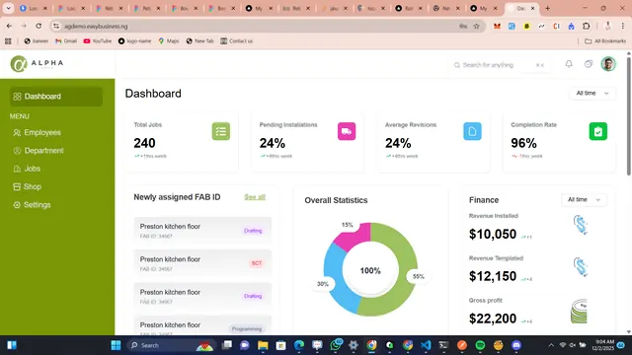Open the Contact us bookmark

[237, 41]
